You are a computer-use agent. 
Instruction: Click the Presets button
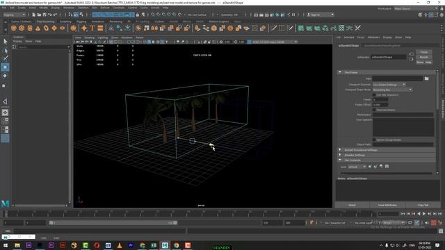pyautogui.click(x=424, y=57)
